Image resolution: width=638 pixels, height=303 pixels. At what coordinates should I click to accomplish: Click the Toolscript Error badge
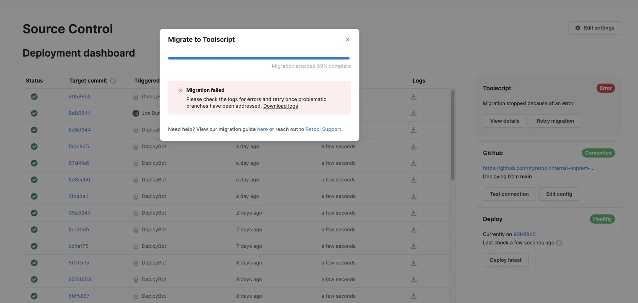[x=605, y=88]
